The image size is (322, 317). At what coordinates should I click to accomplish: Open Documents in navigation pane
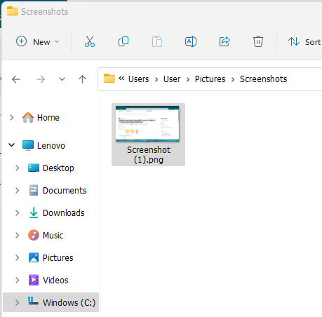point(65,191)
